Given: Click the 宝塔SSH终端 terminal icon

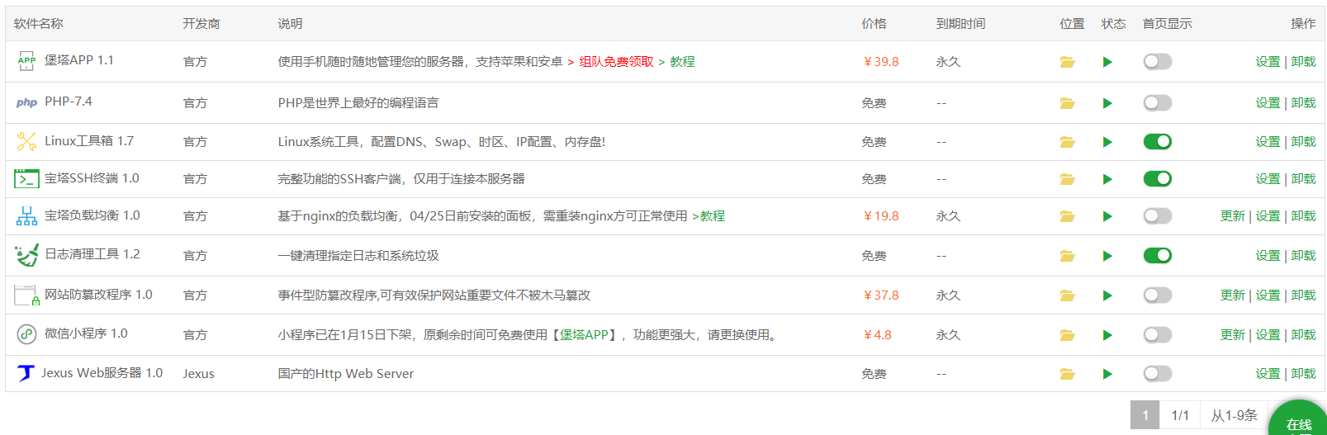Looking at the screenshot, I should [x=26, y=178].
